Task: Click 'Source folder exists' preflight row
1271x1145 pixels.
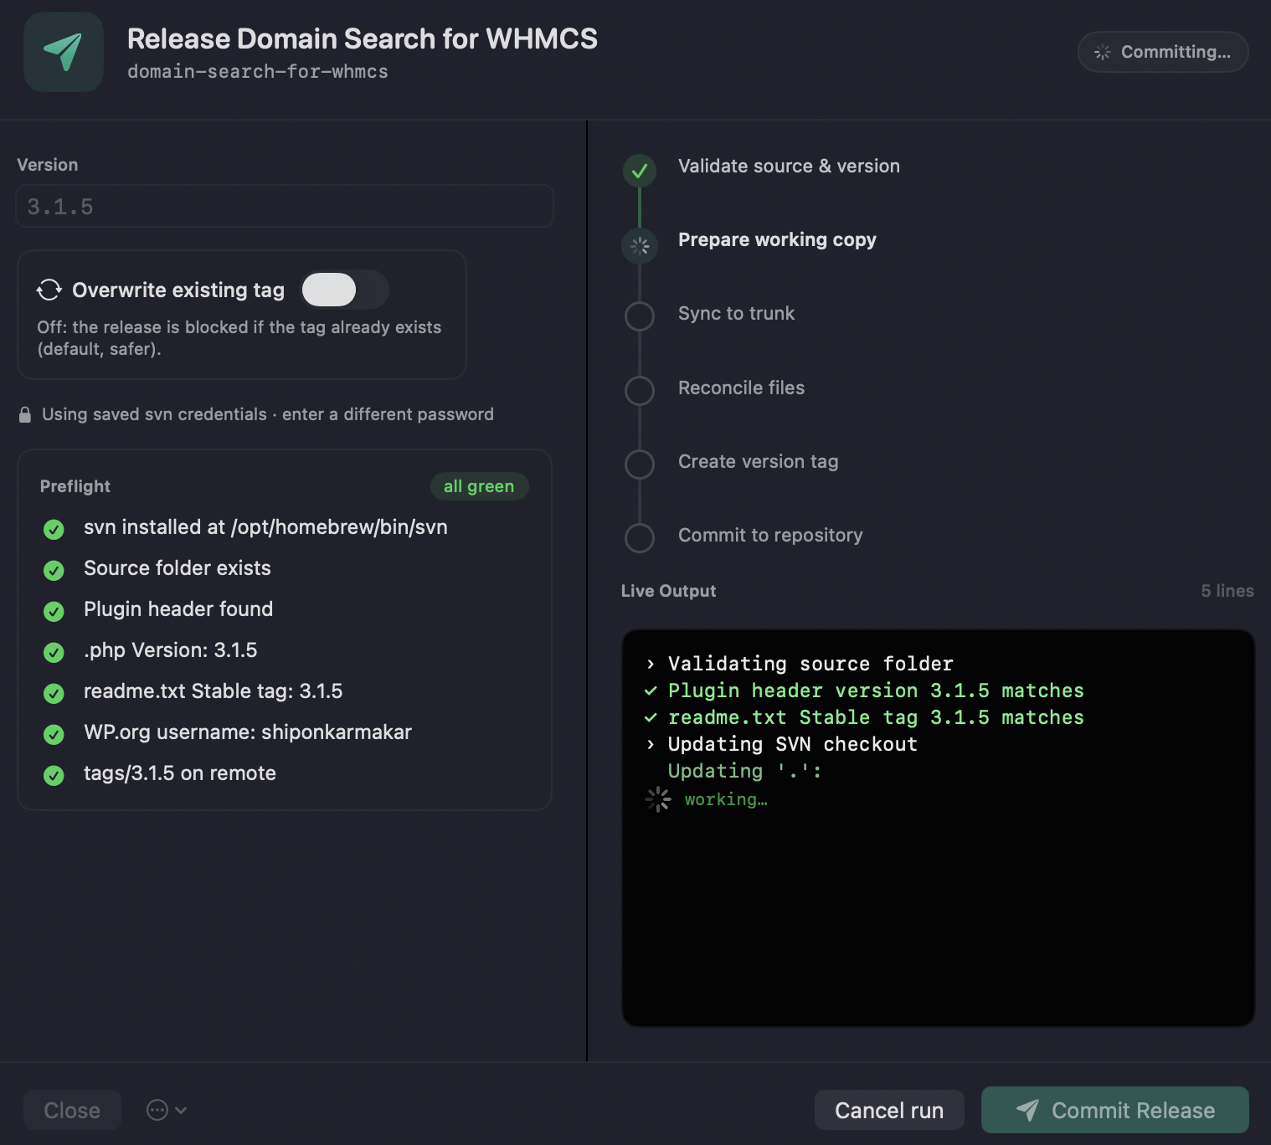Action: [x=178, y=568]
